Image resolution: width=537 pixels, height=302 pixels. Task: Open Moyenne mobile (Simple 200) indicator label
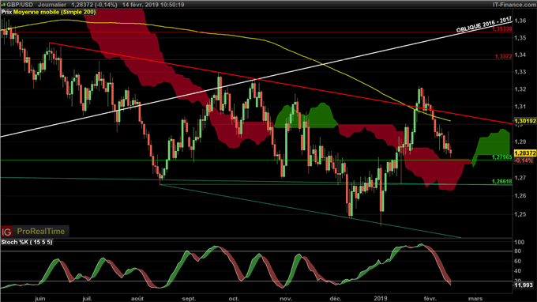pos(54,12)
